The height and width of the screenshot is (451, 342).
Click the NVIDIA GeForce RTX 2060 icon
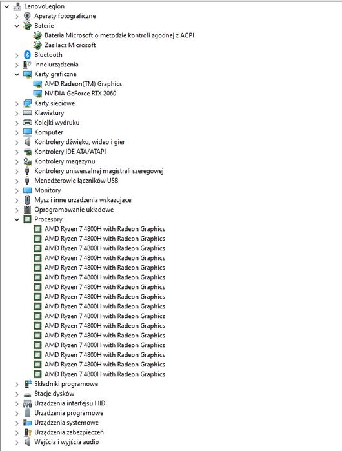[37, 94]
